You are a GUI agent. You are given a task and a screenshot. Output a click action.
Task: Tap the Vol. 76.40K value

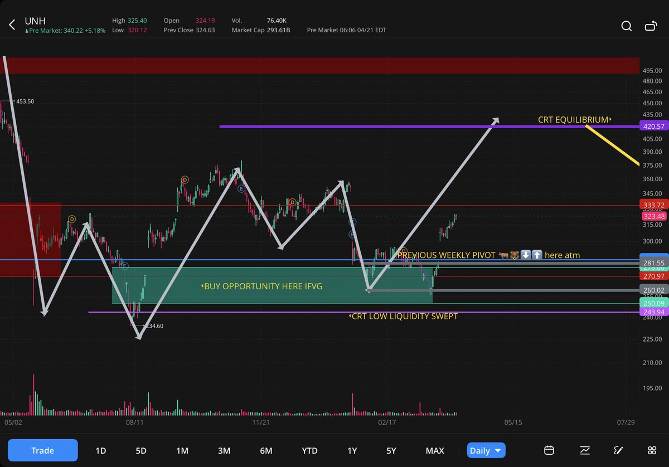pos(275,21)
